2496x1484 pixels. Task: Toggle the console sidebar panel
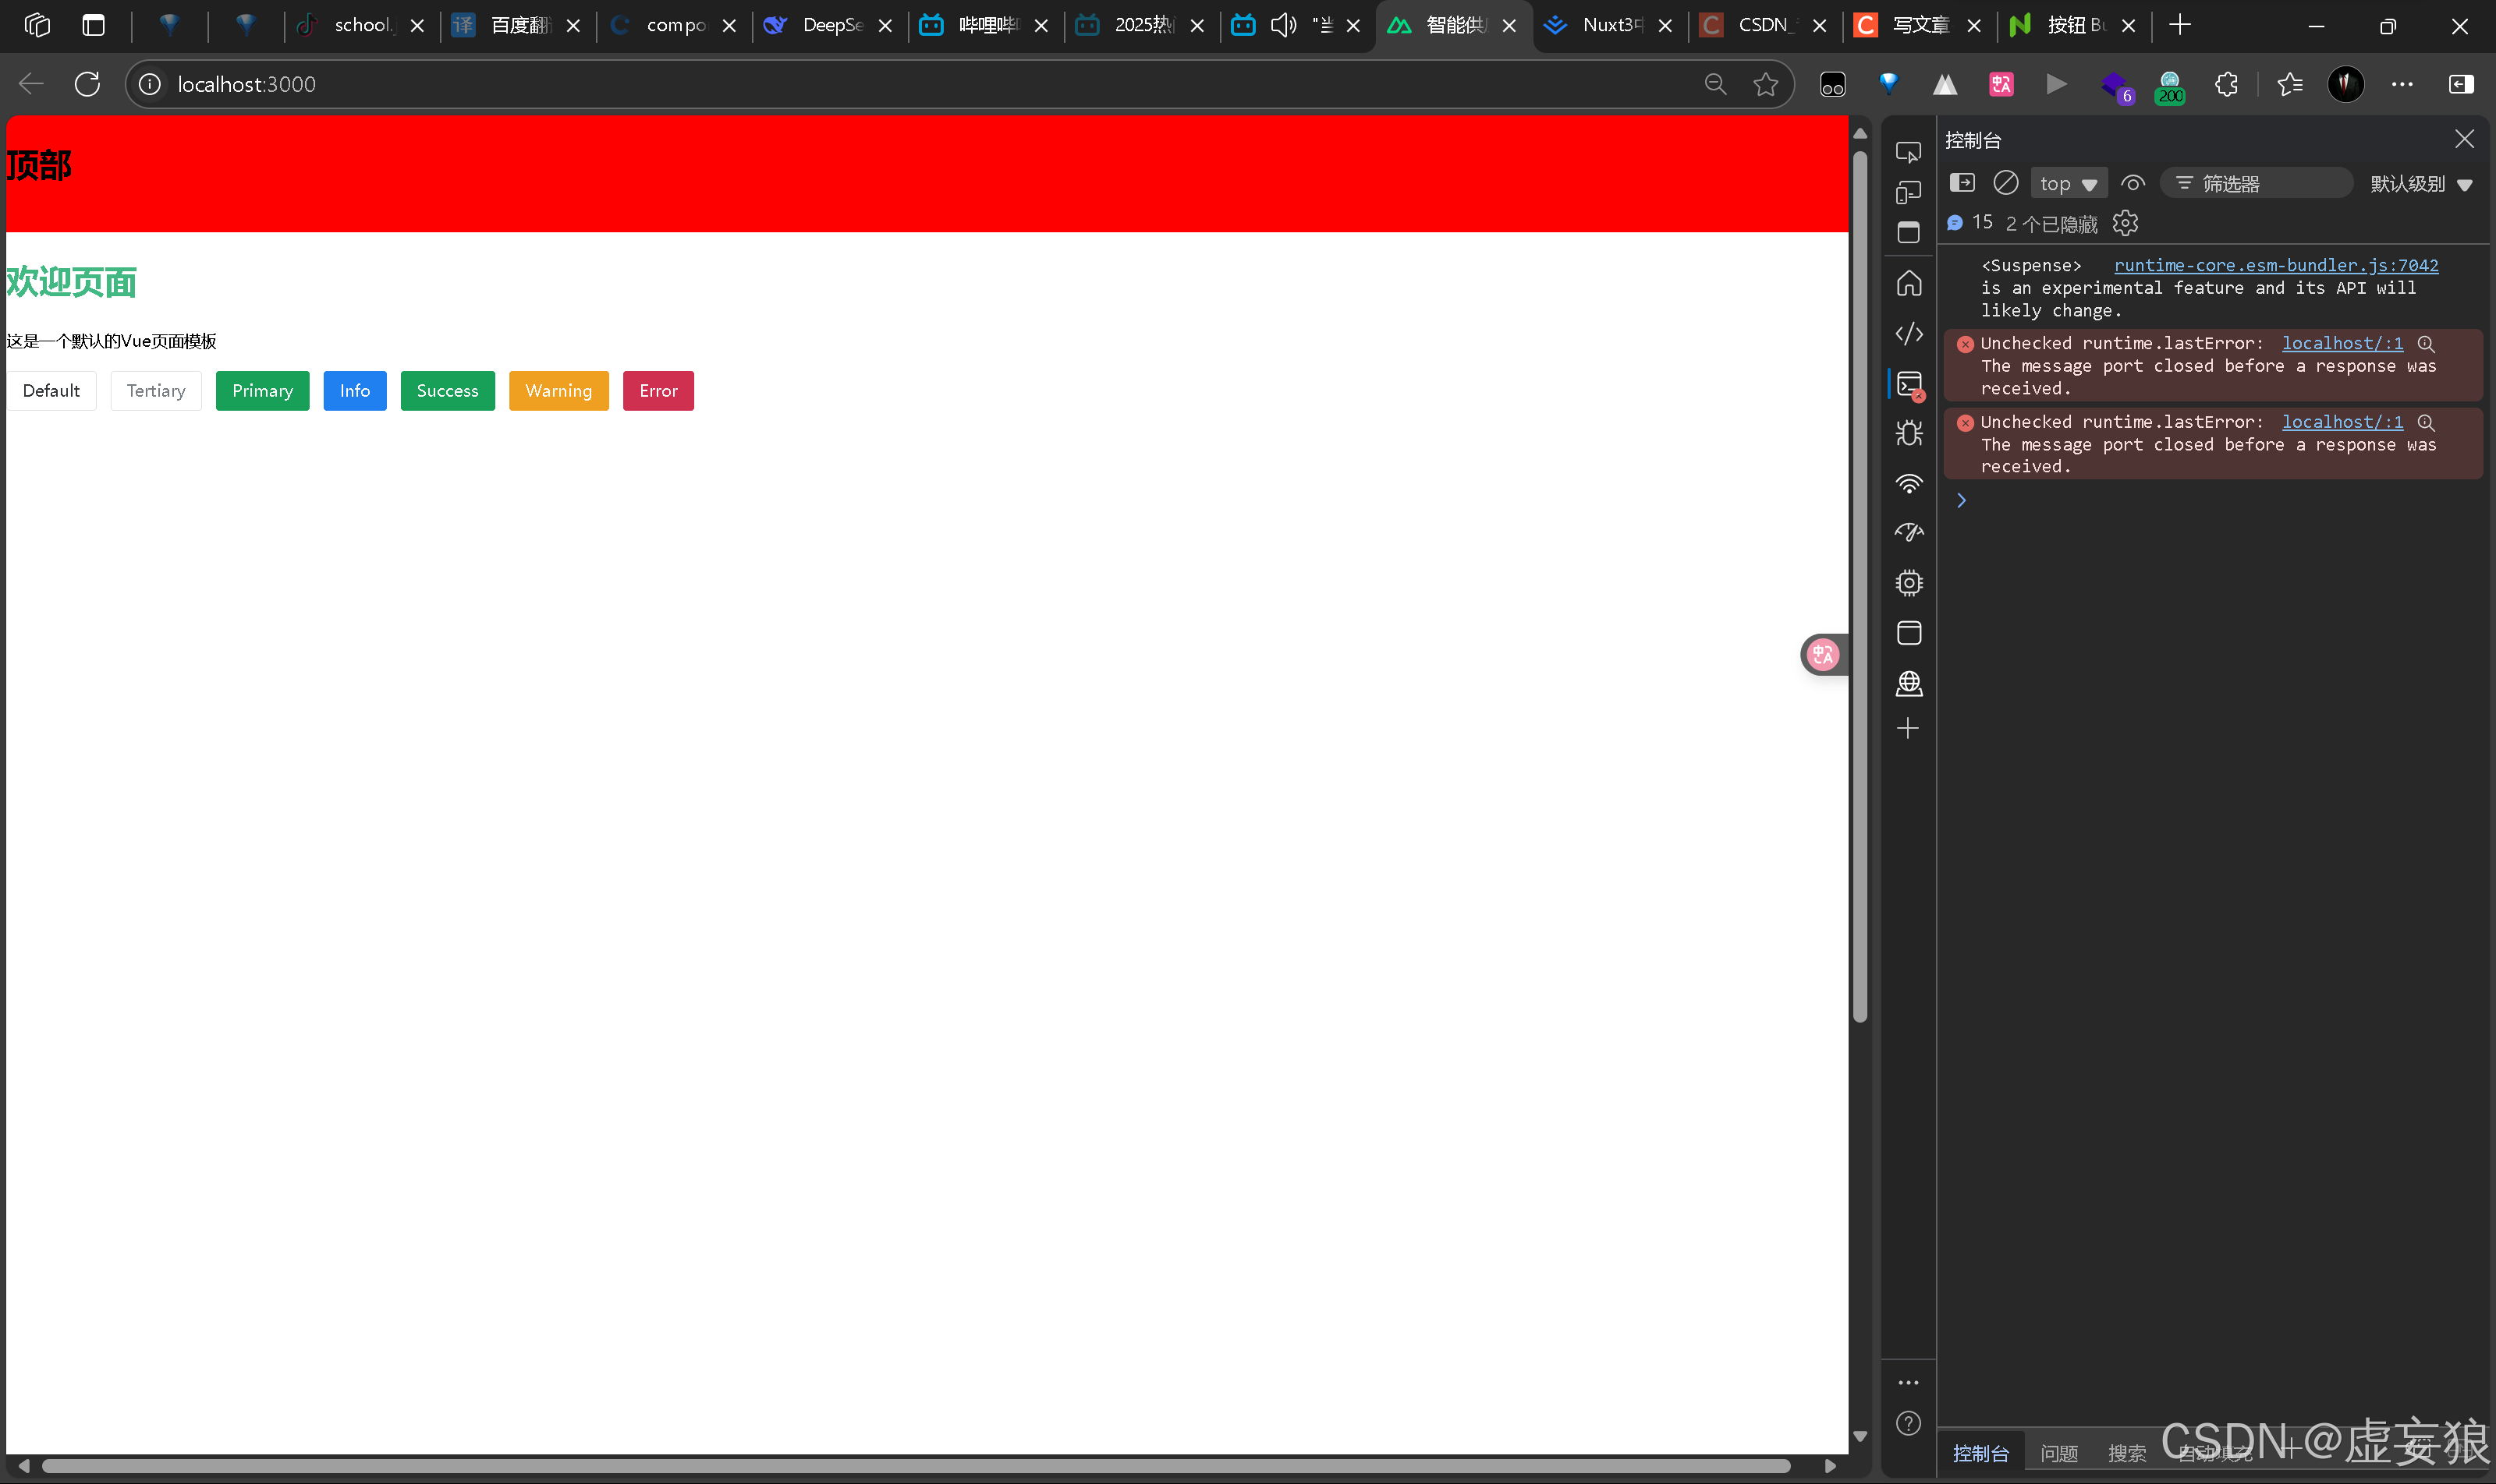(1962, 183)
